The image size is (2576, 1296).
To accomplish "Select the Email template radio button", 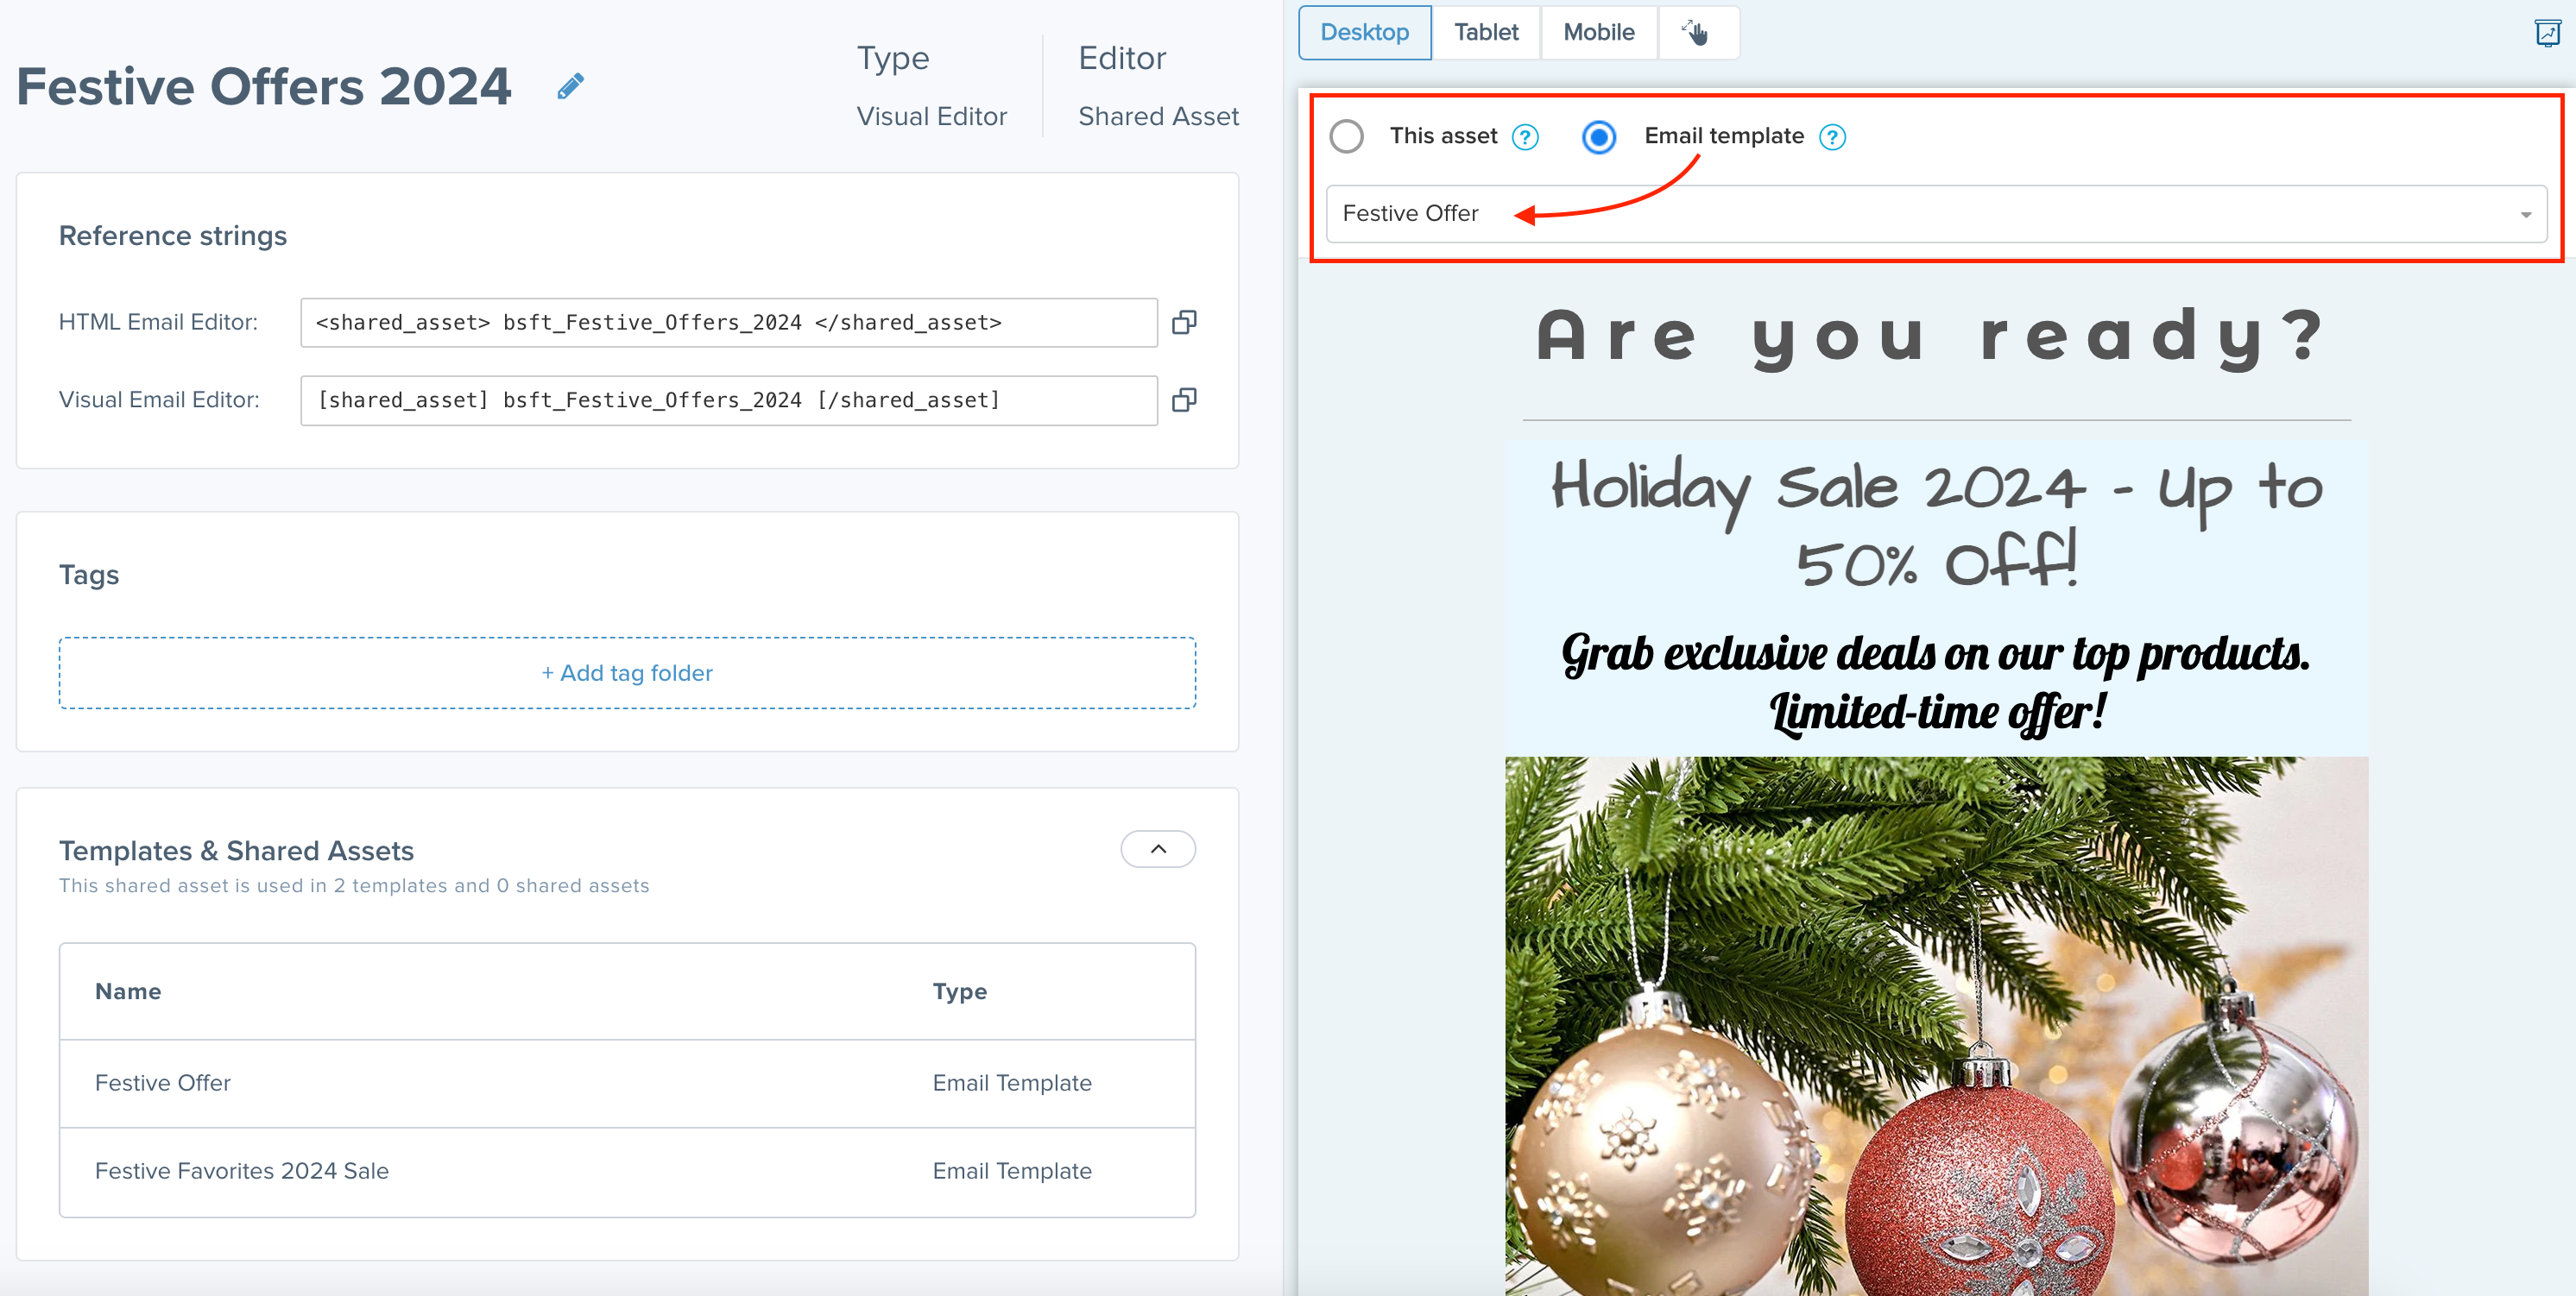I will (1598, 135).
